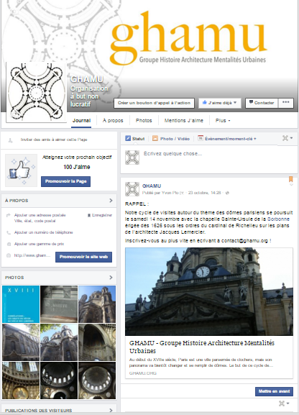Image resolution: width=299 pixels, height=415 pixels.
Task: Expand the À PROPOS section chevron
Action: tap(111, 201)
